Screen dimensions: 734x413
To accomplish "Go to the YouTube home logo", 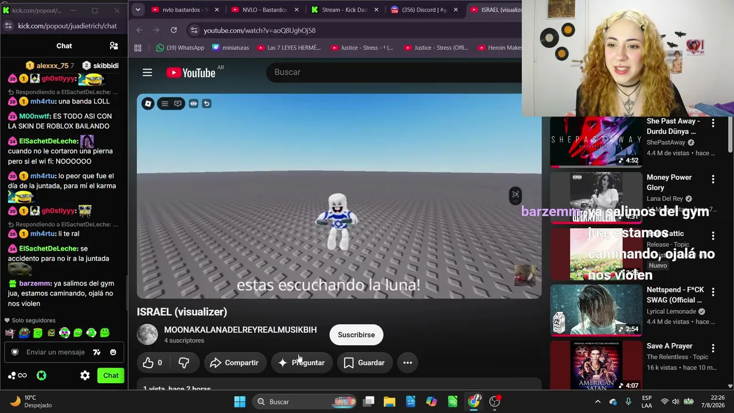I will click(191, 73).
